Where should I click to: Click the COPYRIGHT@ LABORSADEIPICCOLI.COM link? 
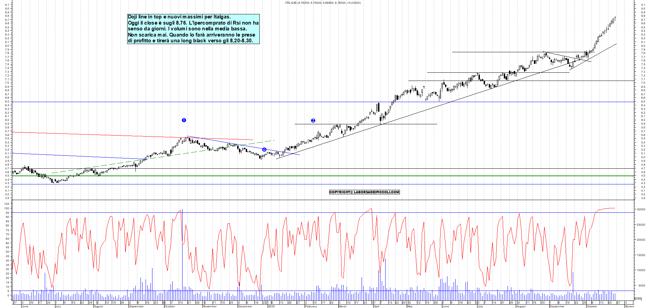click(364, 192)
